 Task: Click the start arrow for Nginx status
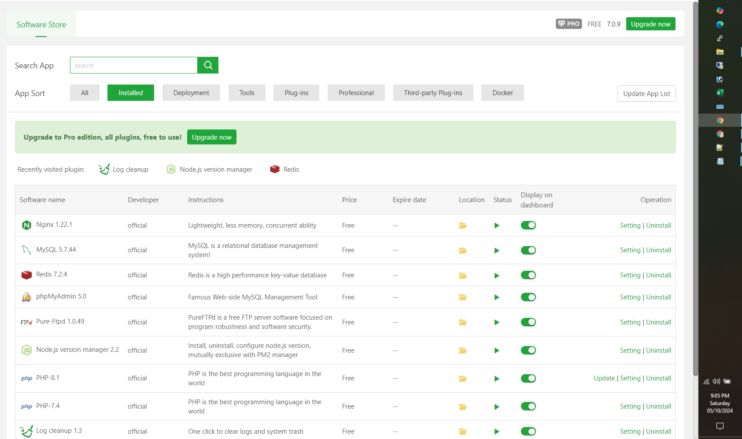click(497, 225)
